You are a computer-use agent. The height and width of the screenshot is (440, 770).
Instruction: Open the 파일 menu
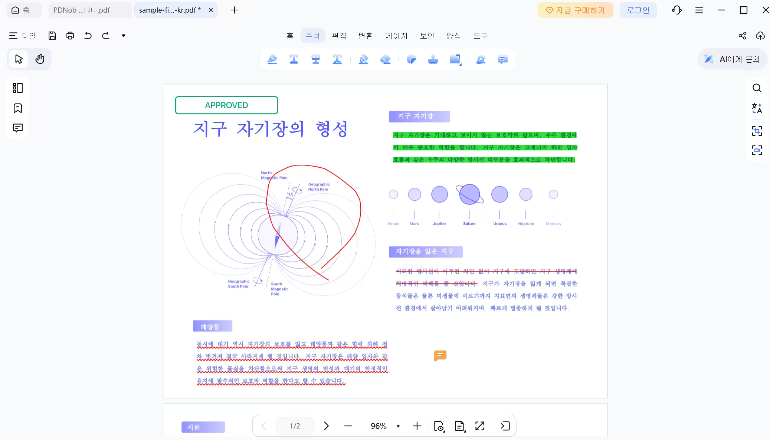pyautogui.click(x=23, y=36)
